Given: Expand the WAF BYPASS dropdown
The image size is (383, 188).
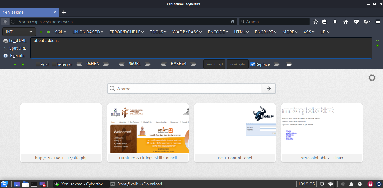Looking at the screenshot, I should (187, 32).
